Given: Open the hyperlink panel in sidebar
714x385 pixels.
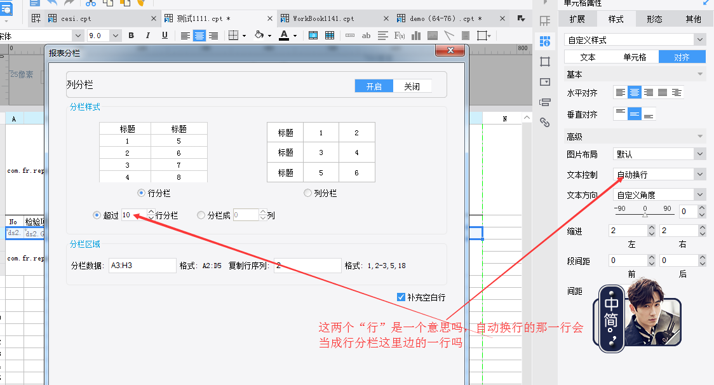Looking at the screenshot, I should pyautogui.click(x=544, y=123).
